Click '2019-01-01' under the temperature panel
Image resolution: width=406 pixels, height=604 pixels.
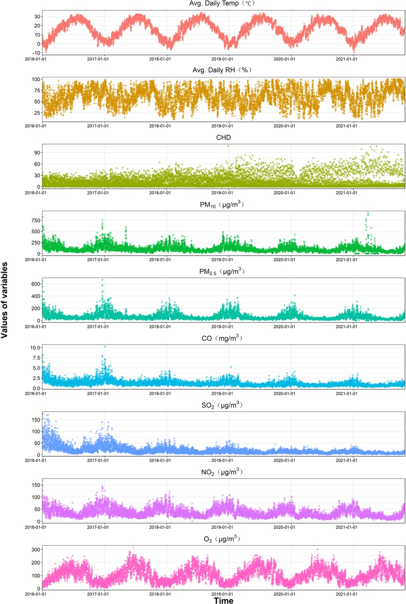point(222,59)
